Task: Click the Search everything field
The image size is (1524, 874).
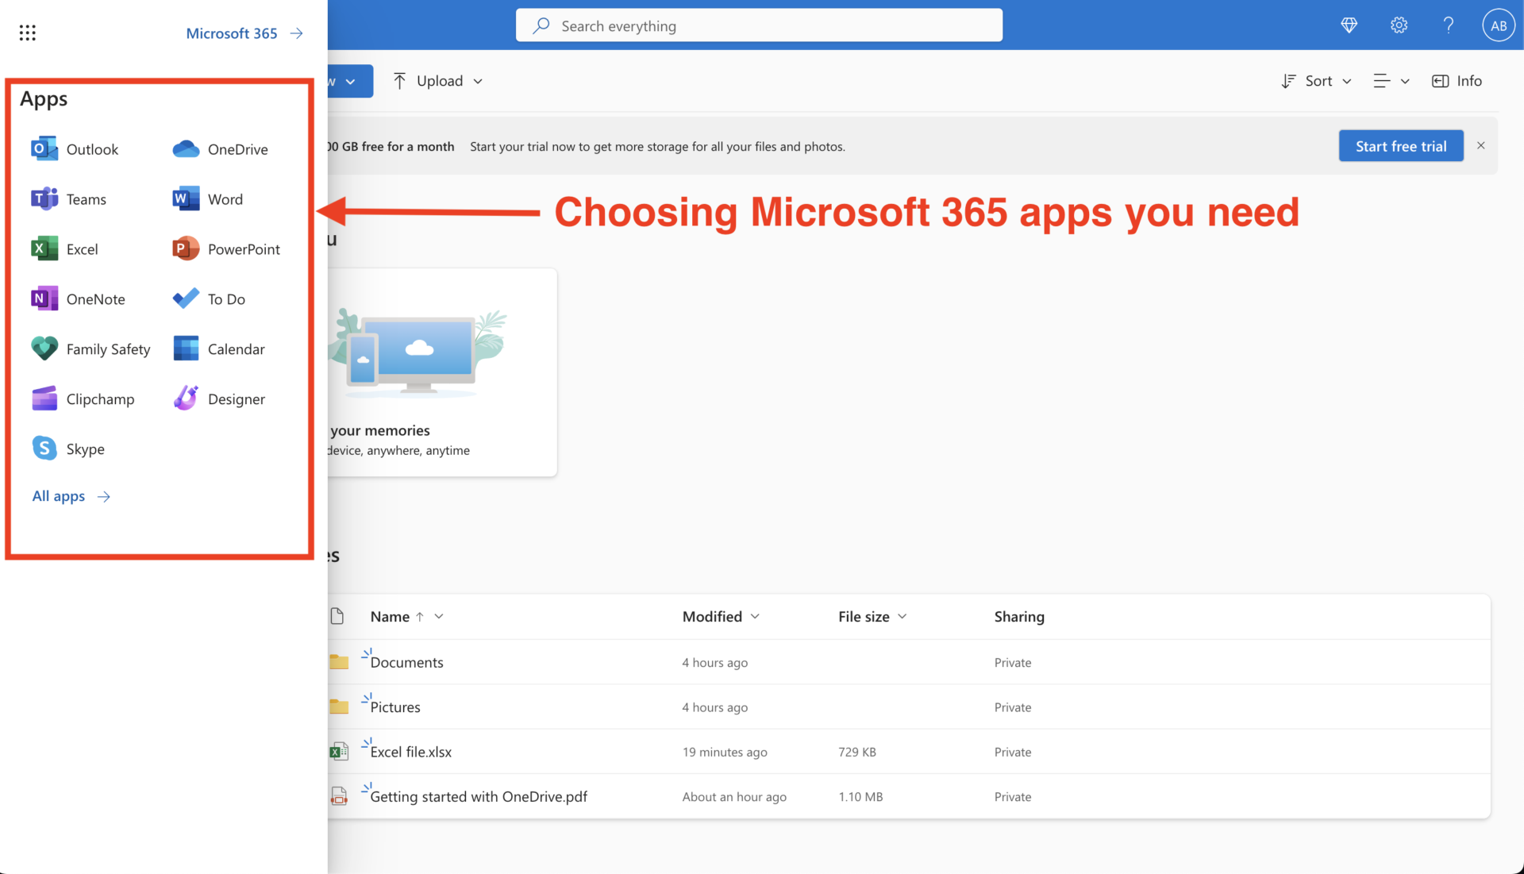Action: pyautogui.click(x=758, y=25)
